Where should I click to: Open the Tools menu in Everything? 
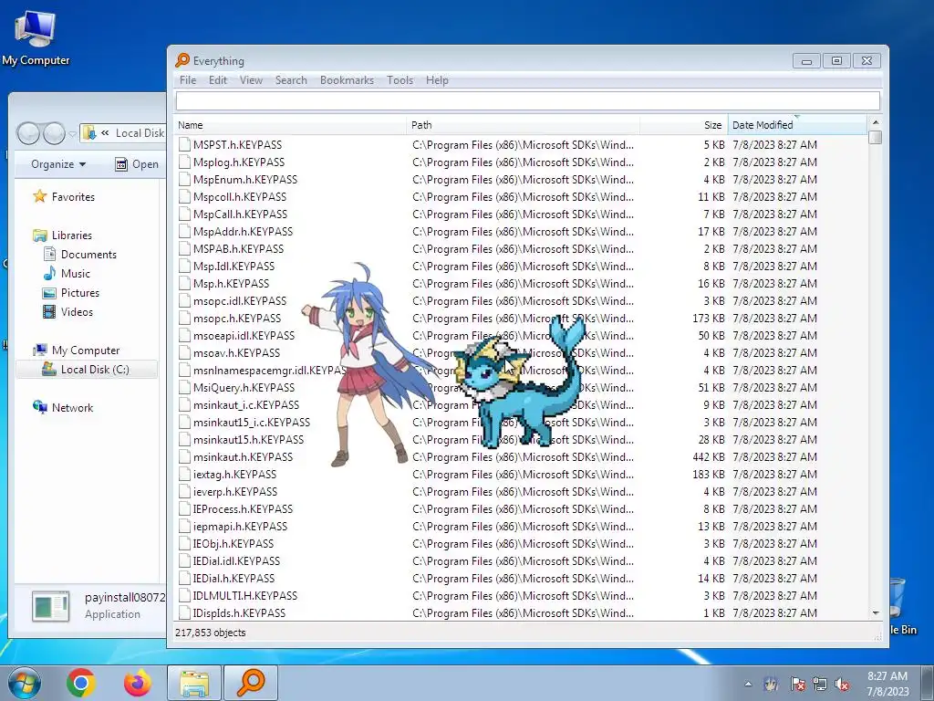(x=400, y=80)
